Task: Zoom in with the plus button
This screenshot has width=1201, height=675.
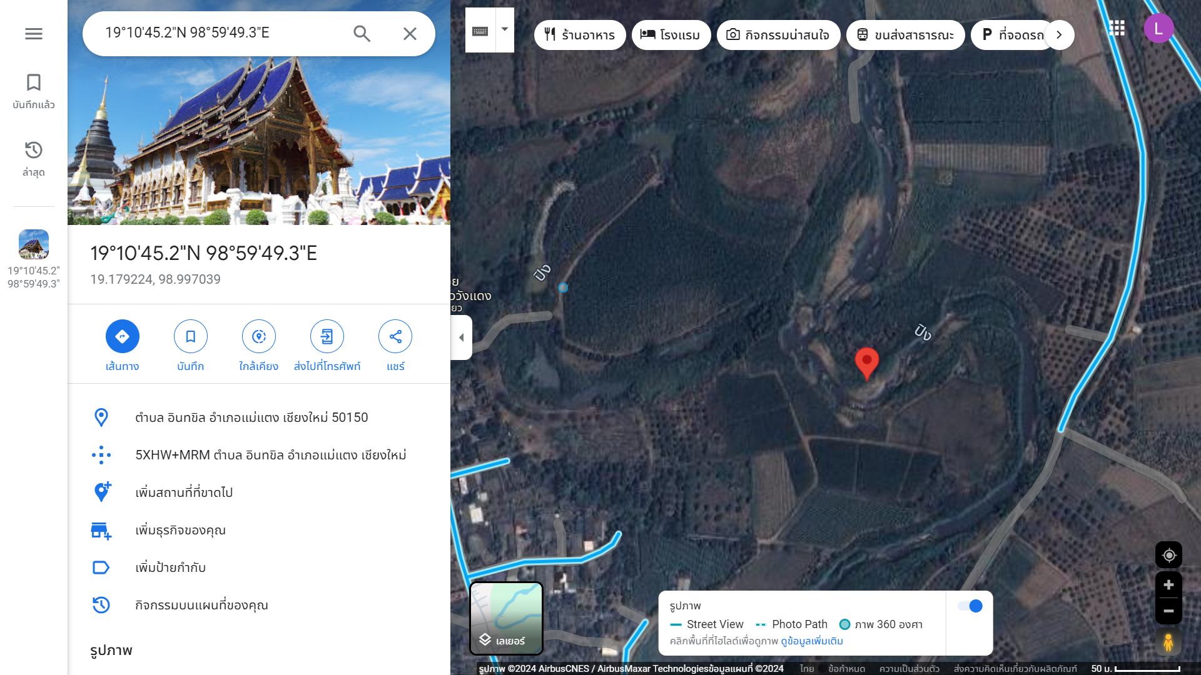Action: click(x=1168, y=585)
